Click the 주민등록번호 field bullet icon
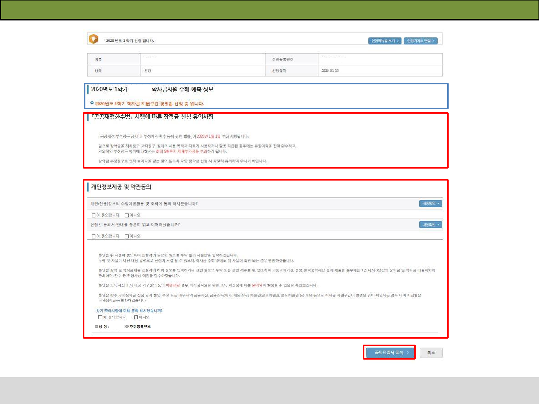The width and height of the screenshot is (539, 404). click(127, 327)
